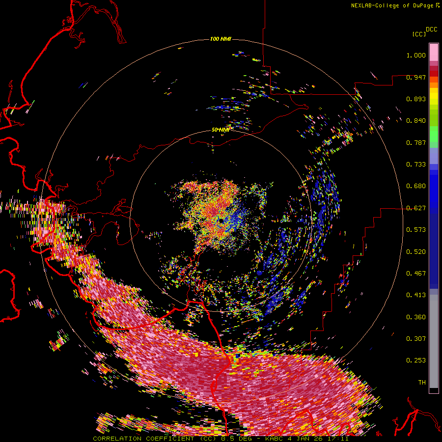Click the 0.573 color scale value
Image resolution: width=442 pixels, height=442 pixels.
(x=416, y=230)
